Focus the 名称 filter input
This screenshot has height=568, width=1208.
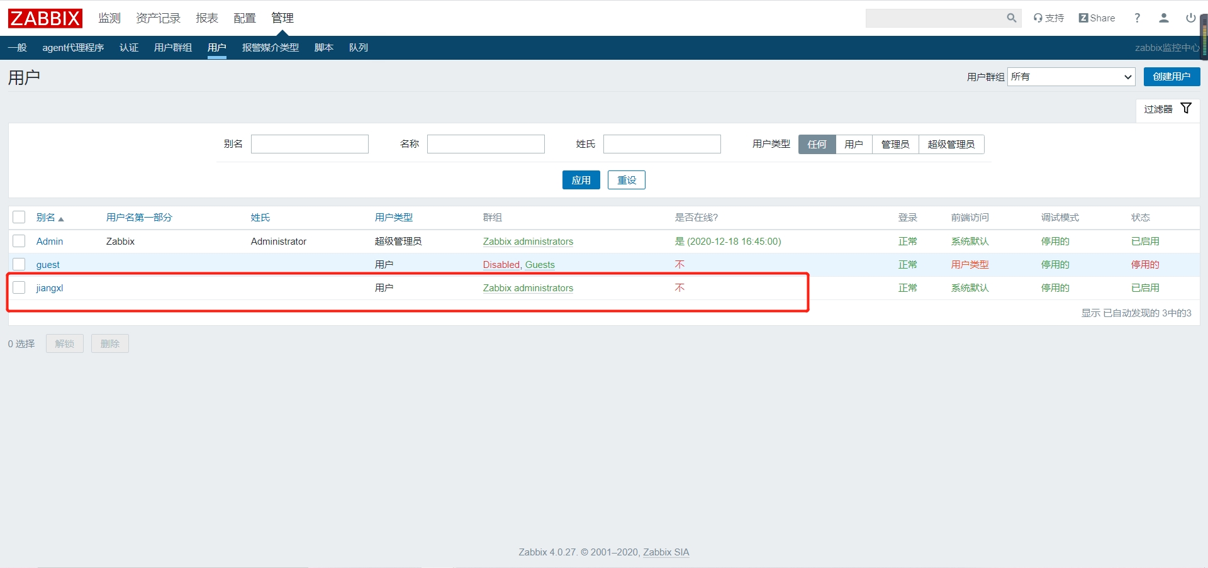pos(486,144)
